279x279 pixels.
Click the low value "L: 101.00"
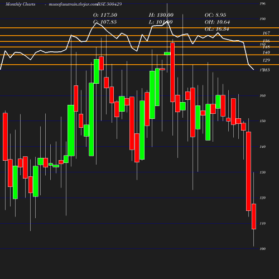(x=161, y=22)
